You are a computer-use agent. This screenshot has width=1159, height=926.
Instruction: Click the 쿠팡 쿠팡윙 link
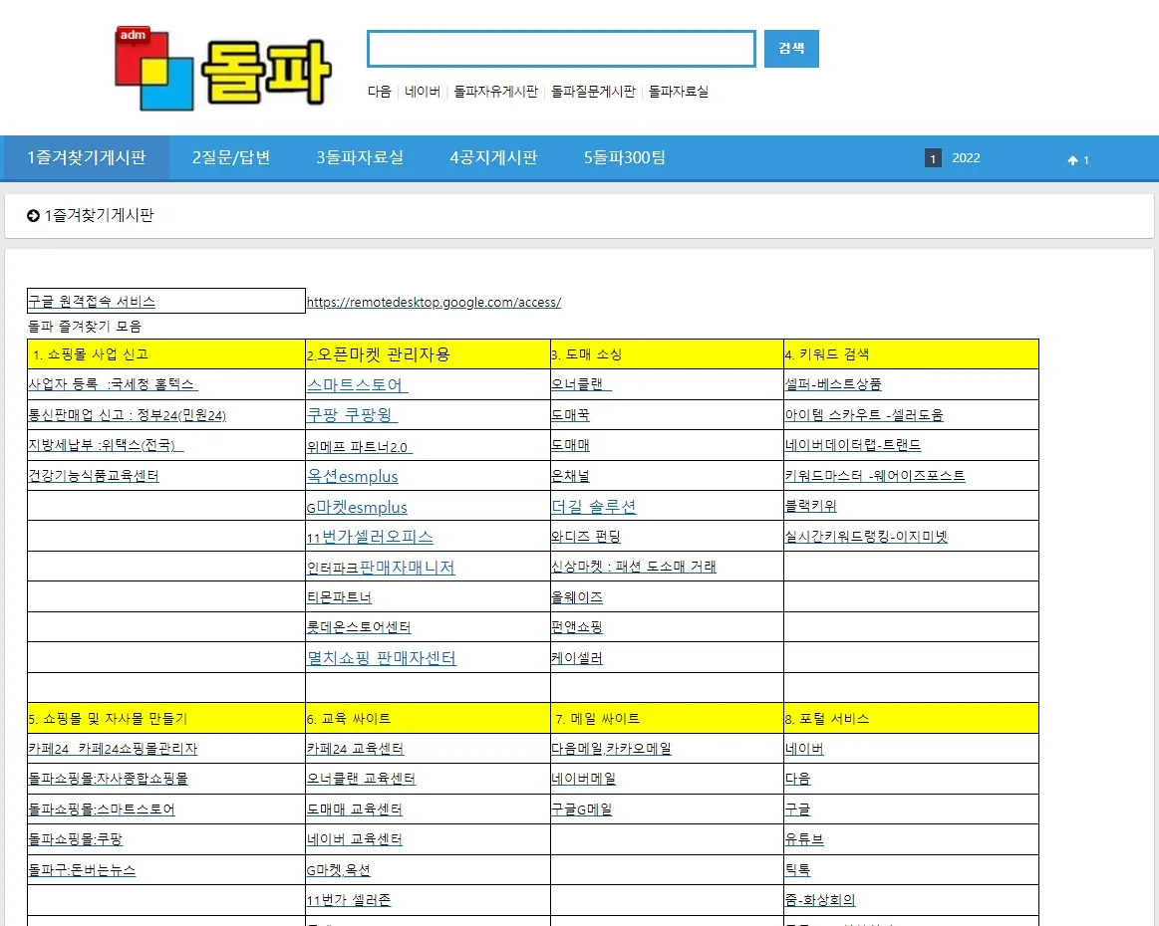pyautogui.click(x=352, y=415)
